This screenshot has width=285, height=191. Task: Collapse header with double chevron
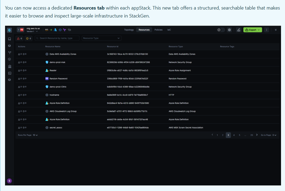click(x=276, y=30)
